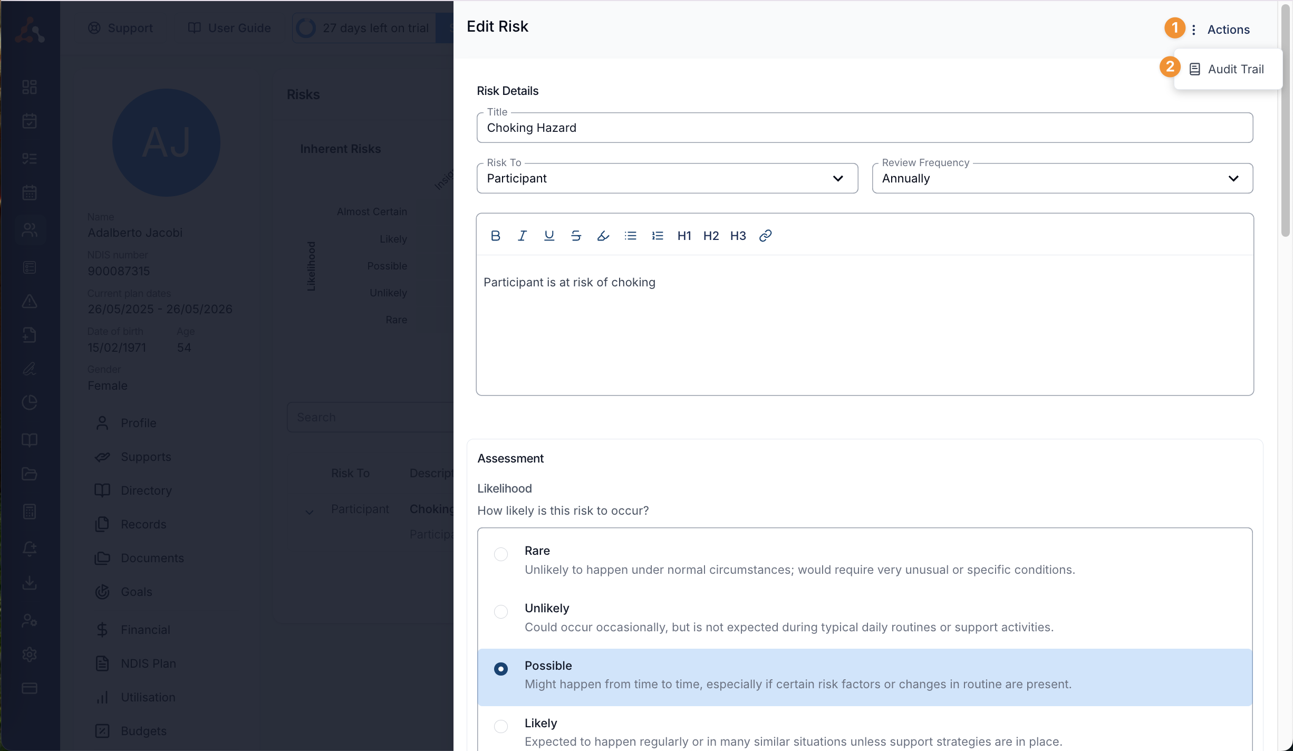Insert a hyperlink via link icon

click(765, 236)
